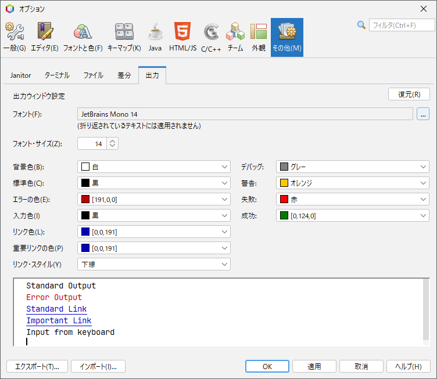Open the 外観 Appearance options category
437x379 pixels.
coord(259,38)
